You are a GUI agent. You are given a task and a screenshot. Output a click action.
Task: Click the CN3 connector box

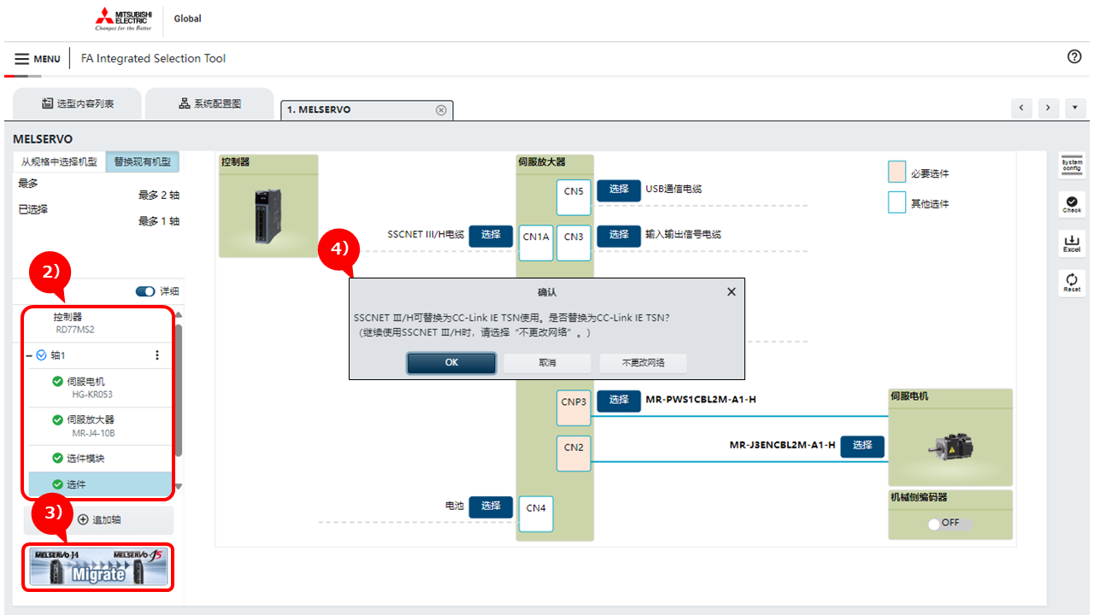pyautogui.click(x=573, y=243)
